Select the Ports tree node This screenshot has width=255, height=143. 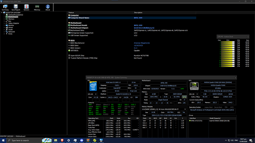10,34
